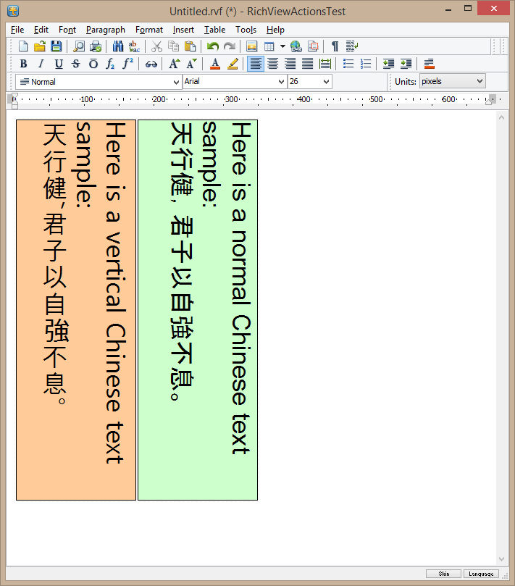515x586 pixels.
Task: Toggle Italic formatting
Action: click(41, 64)
